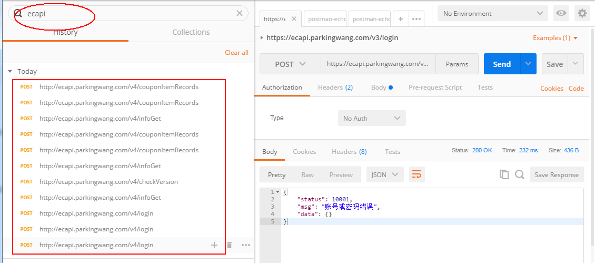Select the Raw response view

click(x=308, y=175)
